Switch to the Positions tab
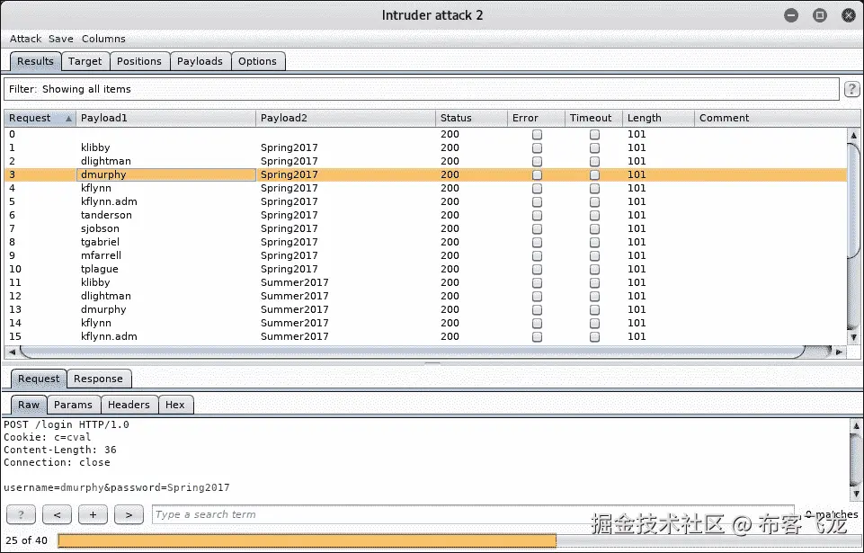Image resolution: width=864 pixels, height=553 pixels. tap(138, 61)
